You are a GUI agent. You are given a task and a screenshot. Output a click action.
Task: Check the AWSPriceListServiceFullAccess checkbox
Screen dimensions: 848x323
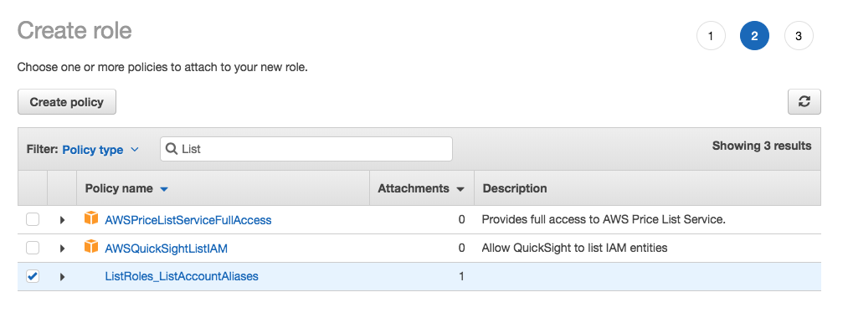click(x=33, y=220)
